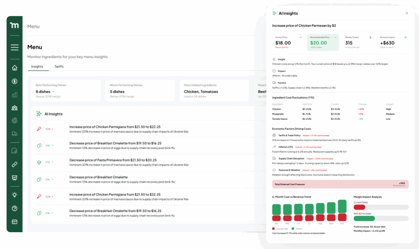Select the delivery truck sidebar icon
Screen dimensions: 419x249
[x=15, y=134]
